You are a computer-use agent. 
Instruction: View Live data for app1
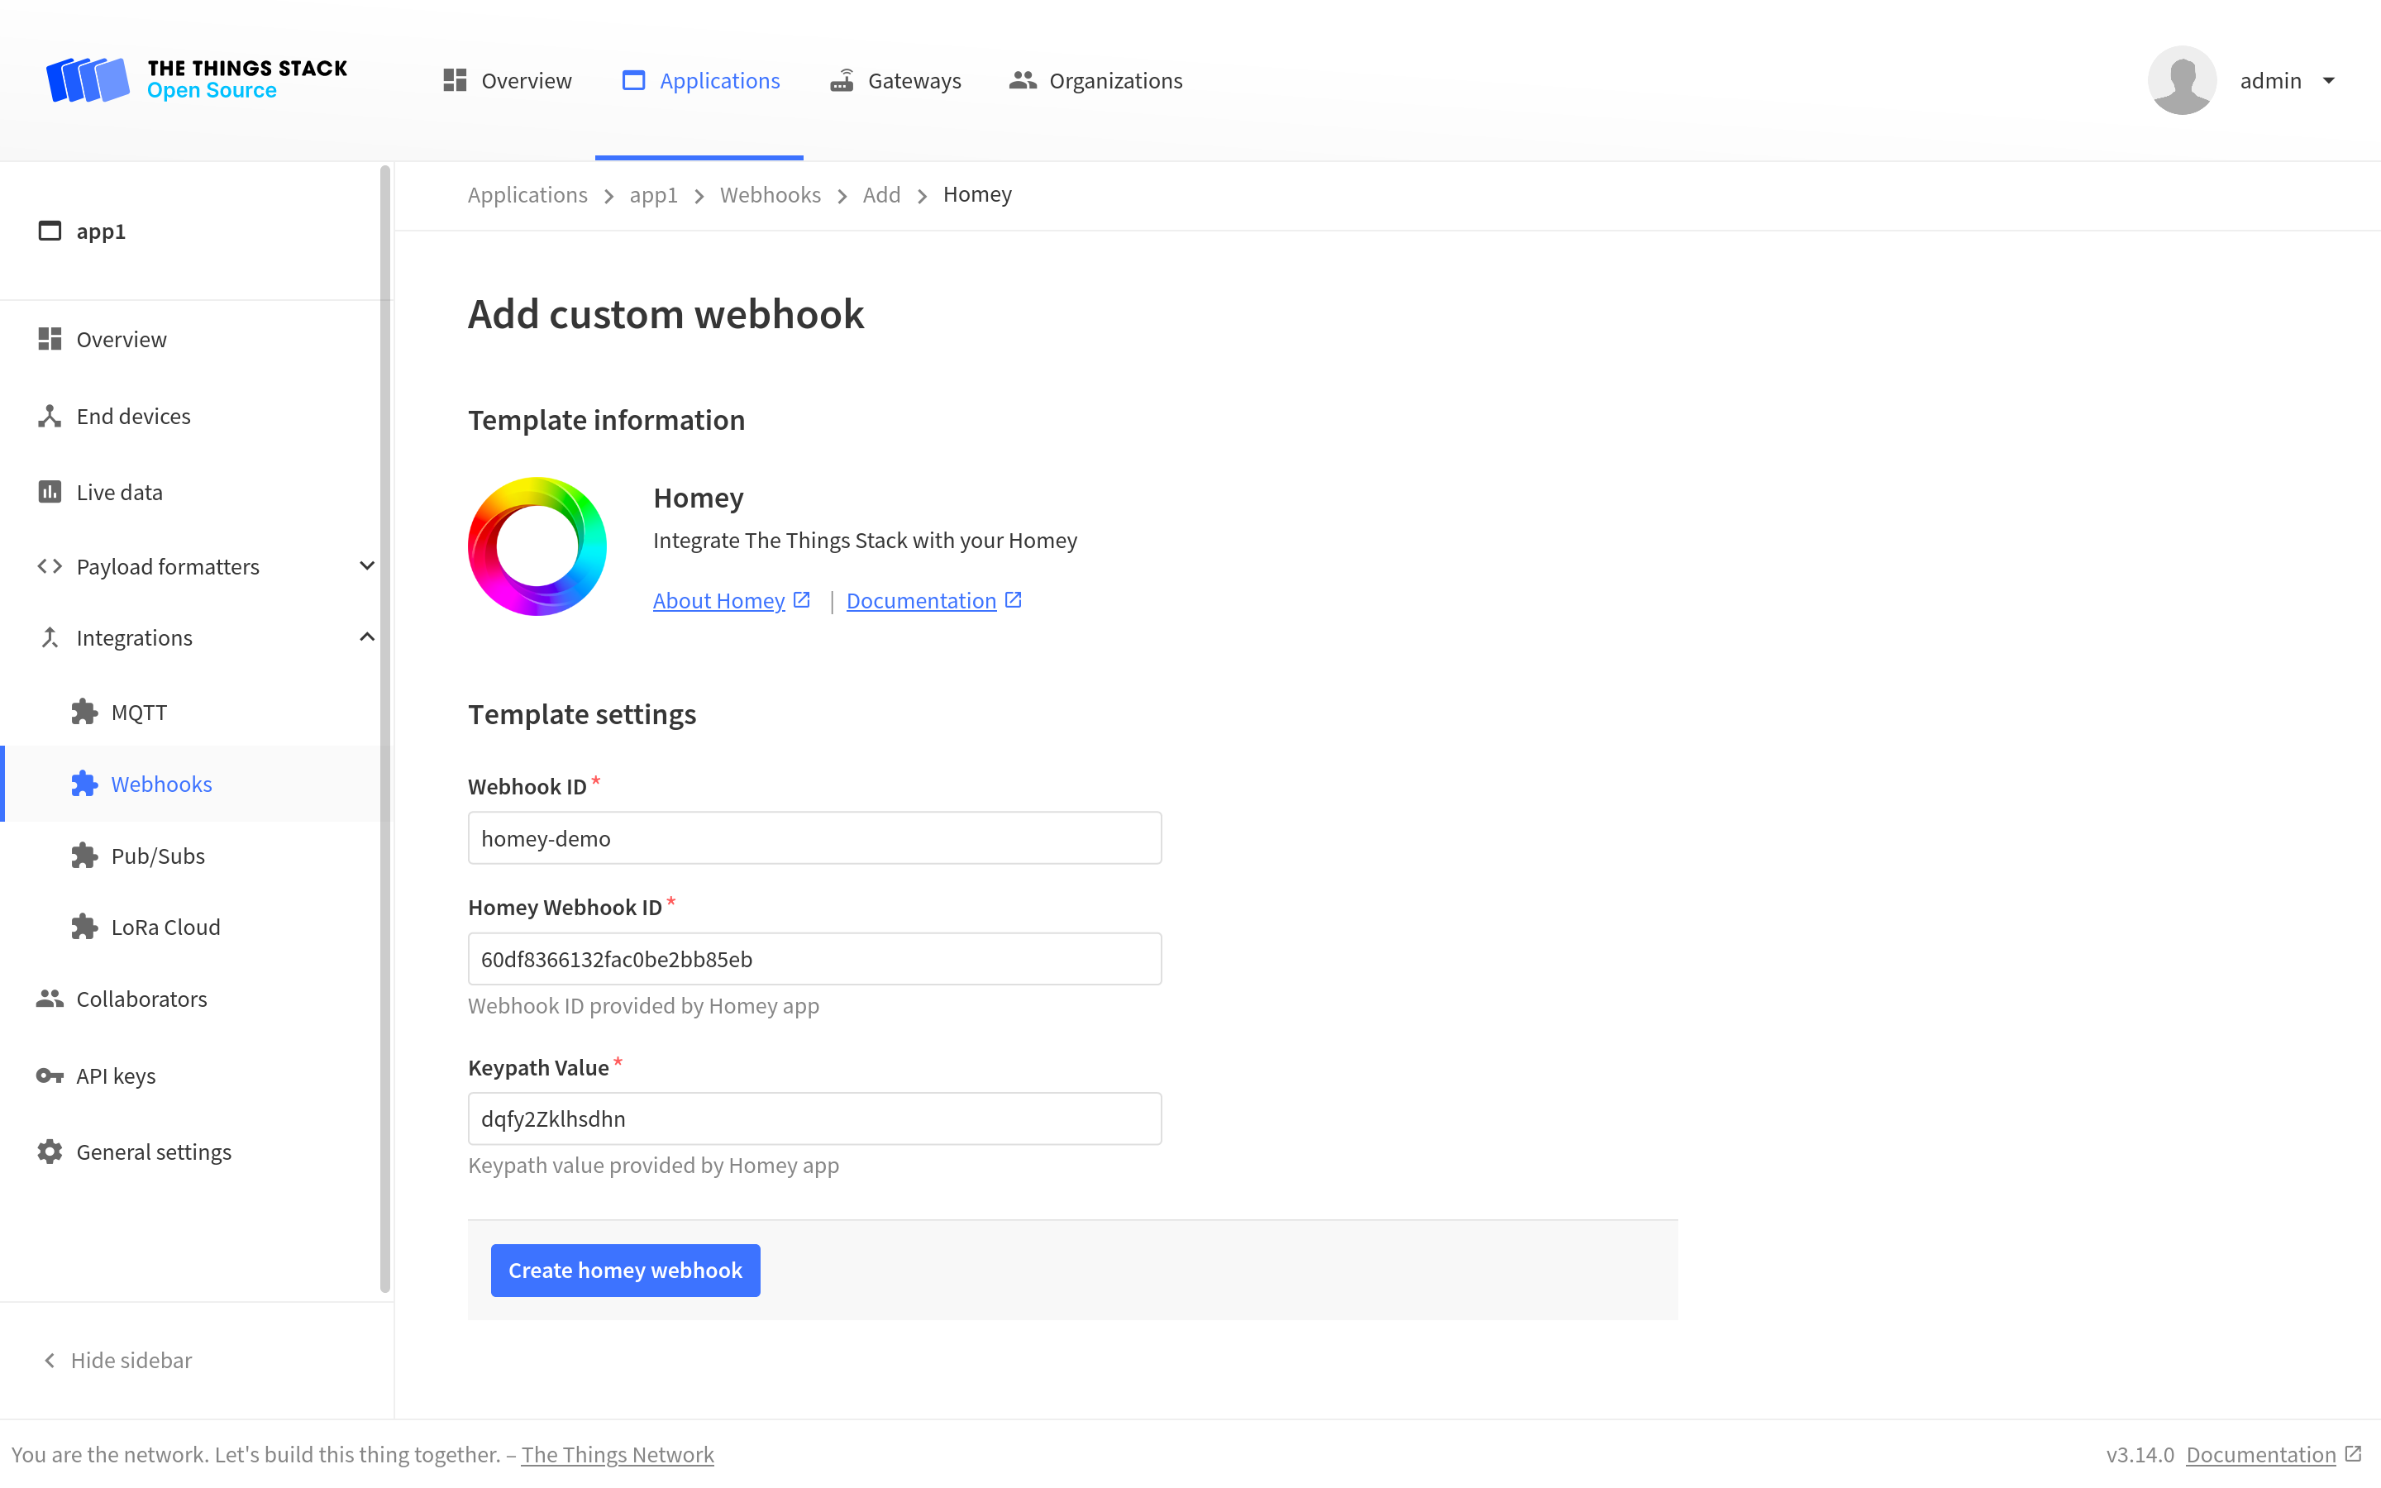coord(119,491)
